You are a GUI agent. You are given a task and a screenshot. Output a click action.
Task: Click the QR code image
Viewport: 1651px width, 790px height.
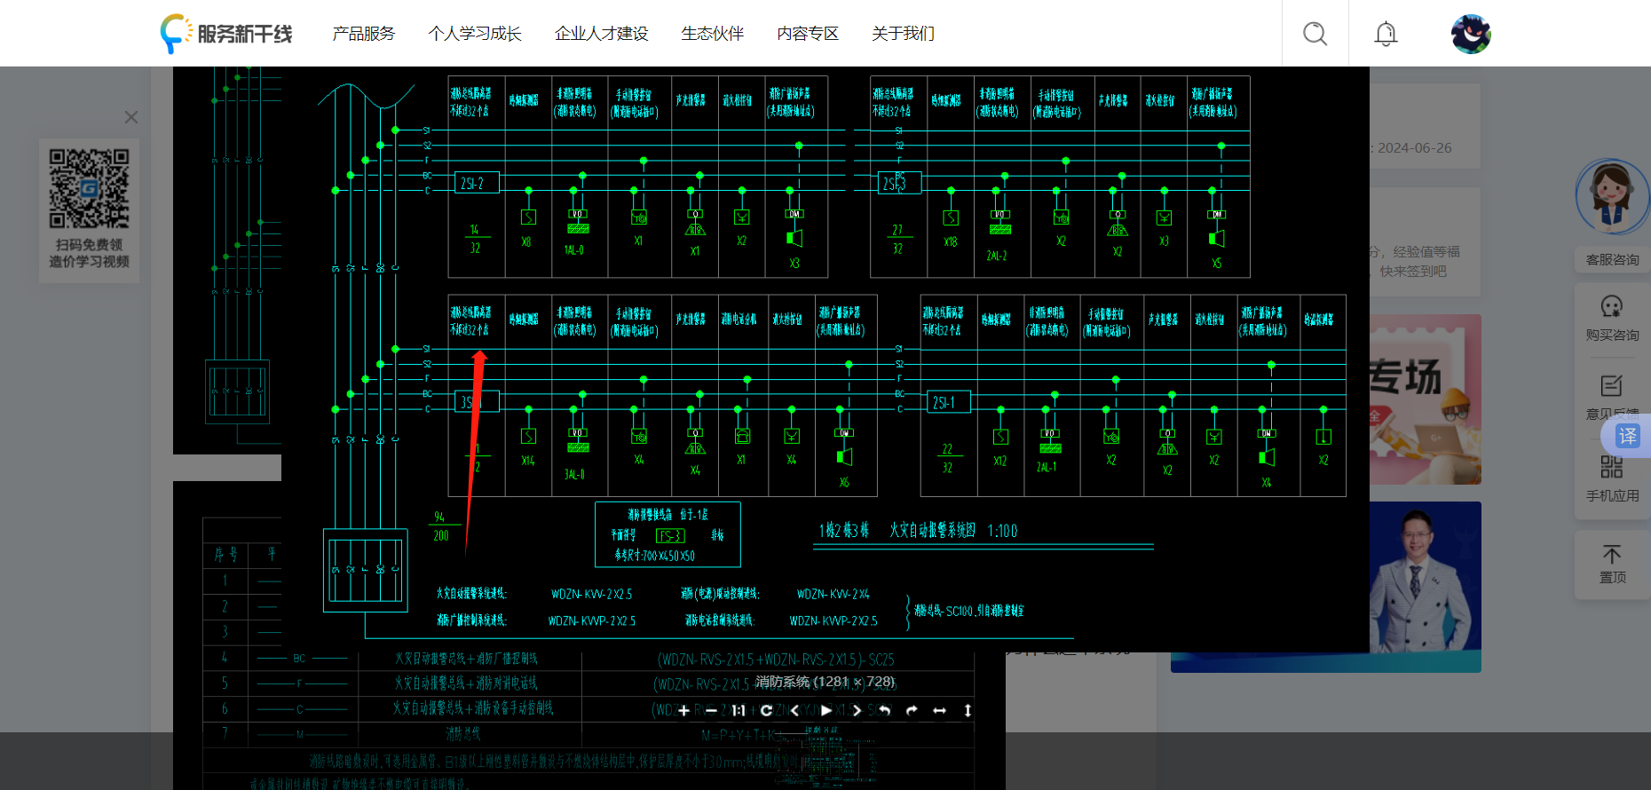point(89,188)
